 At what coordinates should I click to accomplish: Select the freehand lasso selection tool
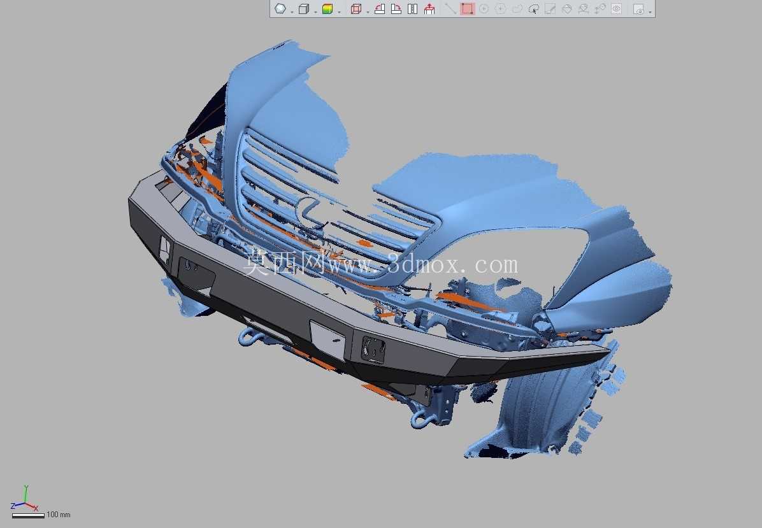click(x=517, y=9)
